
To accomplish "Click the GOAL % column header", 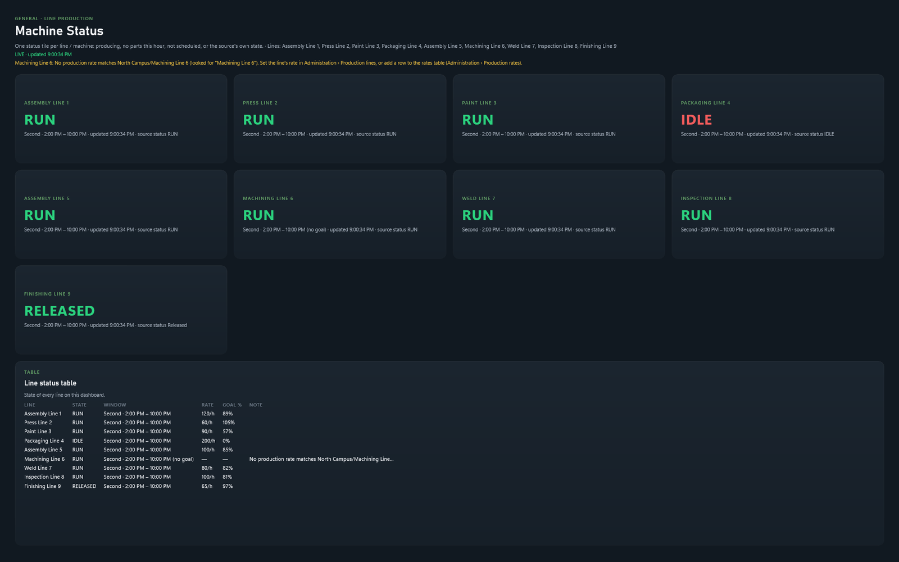I will click(x=232, y=405).
